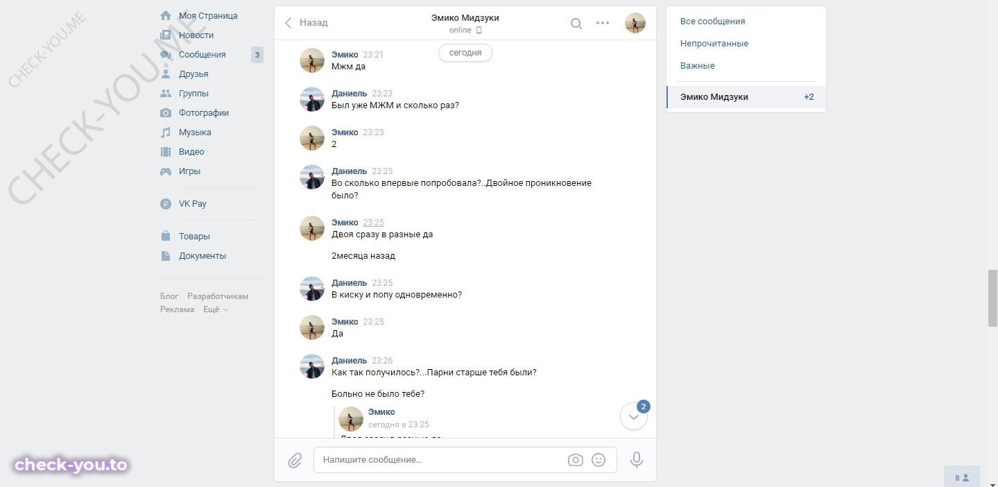
Task: Click the chat bubble icon beside Сообщения
Action: (x=166, y=54)
